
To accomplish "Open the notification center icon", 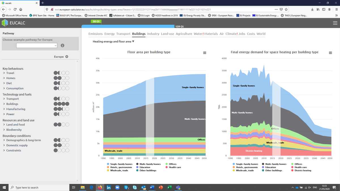I will (334, 187).
